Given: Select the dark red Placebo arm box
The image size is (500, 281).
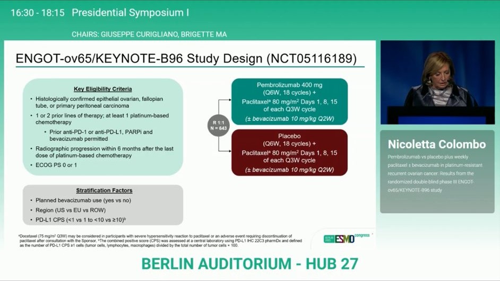Looking at the screenshot, I should click(289, 153).
